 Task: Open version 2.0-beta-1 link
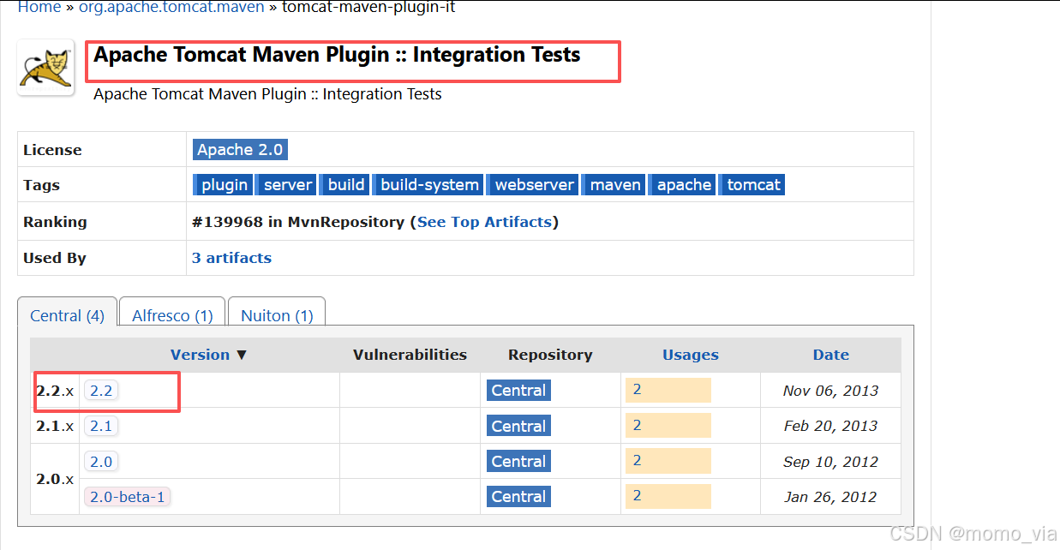[x=127, y=497]
